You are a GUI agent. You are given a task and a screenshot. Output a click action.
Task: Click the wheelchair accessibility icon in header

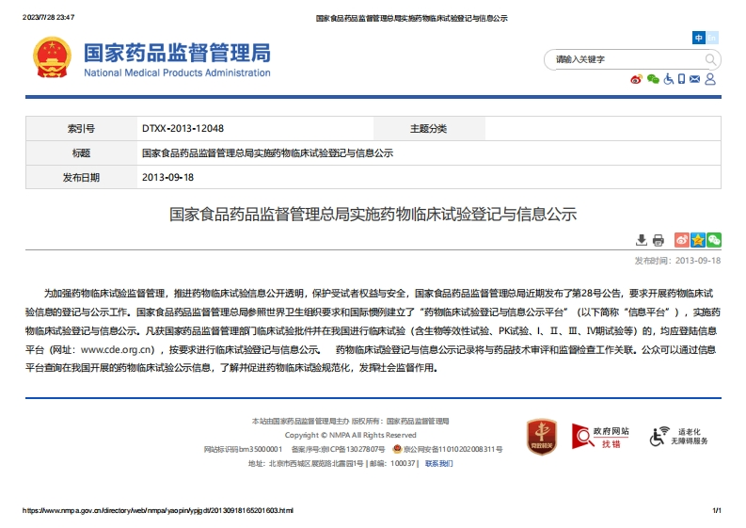click(668, 80)
